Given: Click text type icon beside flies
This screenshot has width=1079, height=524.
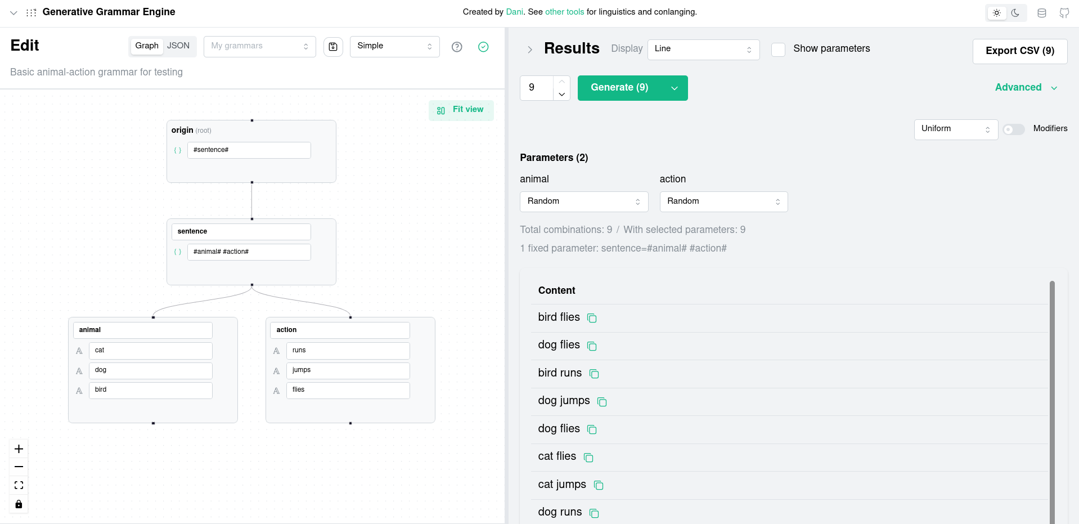Looking at the screenshot, I should point(277,391).
